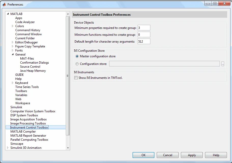The height and width of the screenshot is (163, 232).
Task: Click the OK button
Action: pyautogui.click(x=143, y=155)
